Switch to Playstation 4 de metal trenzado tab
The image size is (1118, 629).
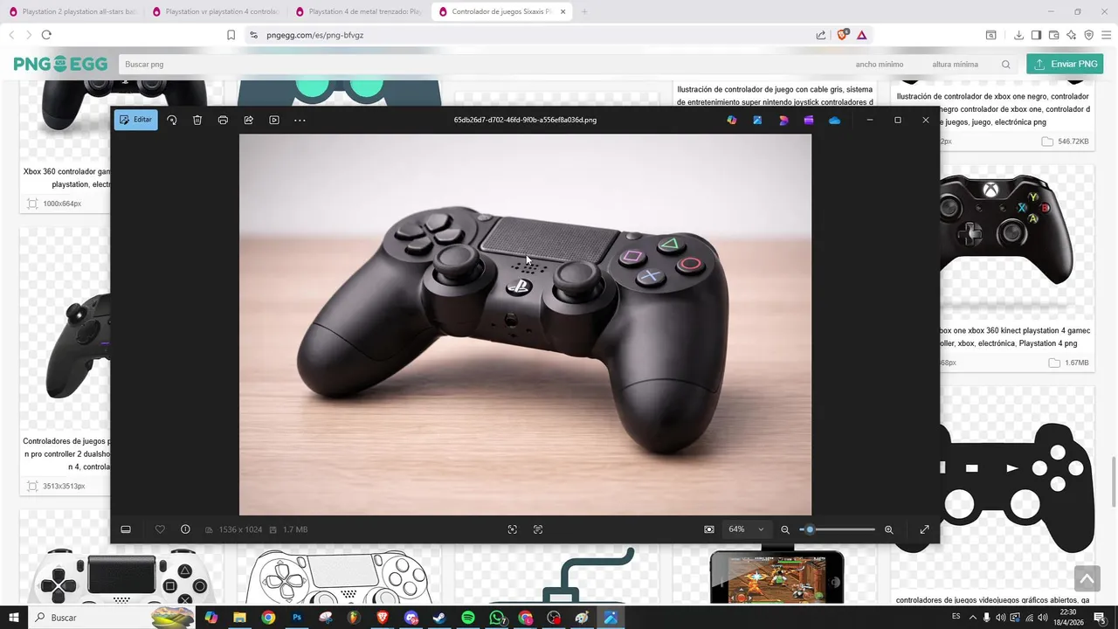point(359,11)
